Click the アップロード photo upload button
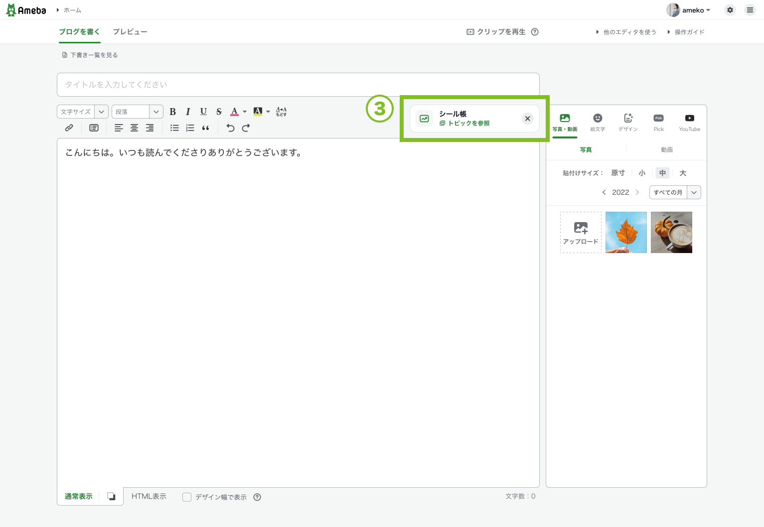The height and width of the screenshot is (527, 764). [x=581, y=233]
